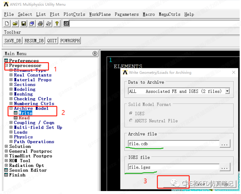Select the Write item under Archive Model
241x194 pixels.
(x=25, y=113)
